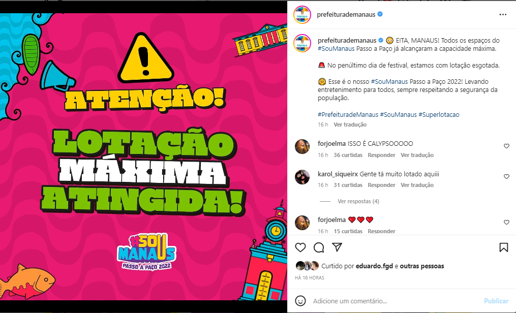Image resolution: width=516 pixels, height=313 pixels.
Task: Open #Superlotacao hashtag link
Action: [x=439, y=115]
